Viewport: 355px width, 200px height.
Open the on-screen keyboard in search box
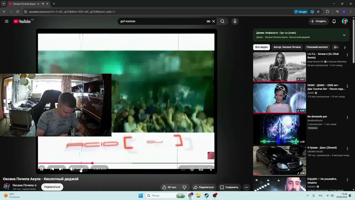(208, 21)
